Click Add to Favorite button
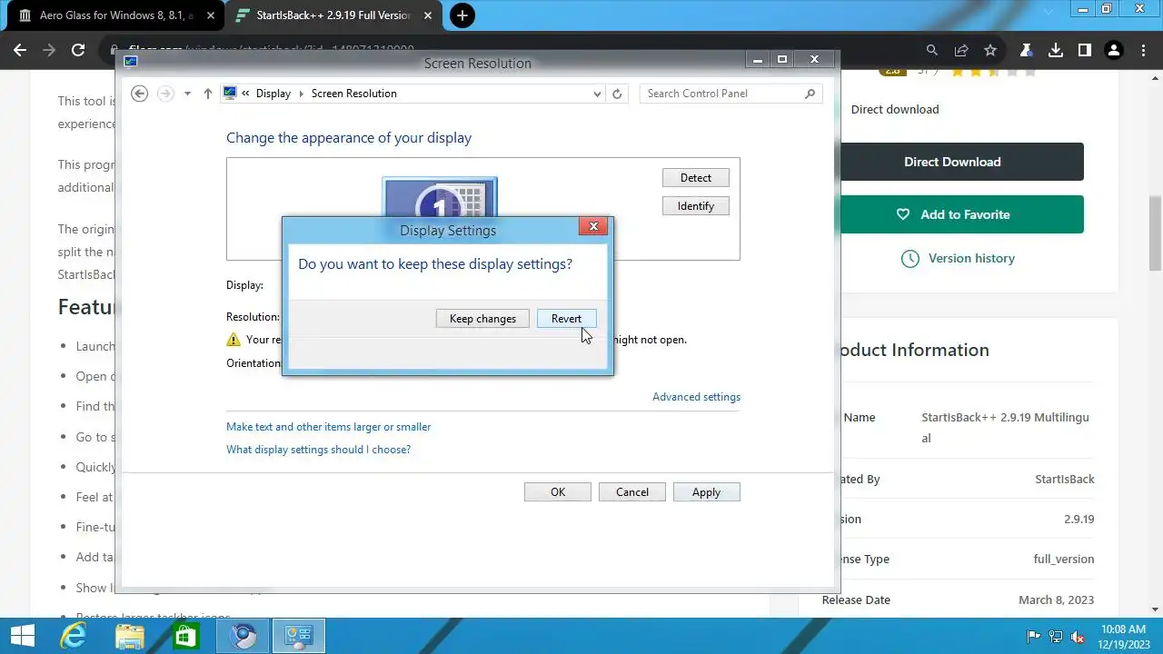The width and height of the screenshot is (1163, 654). click(952, 214)
